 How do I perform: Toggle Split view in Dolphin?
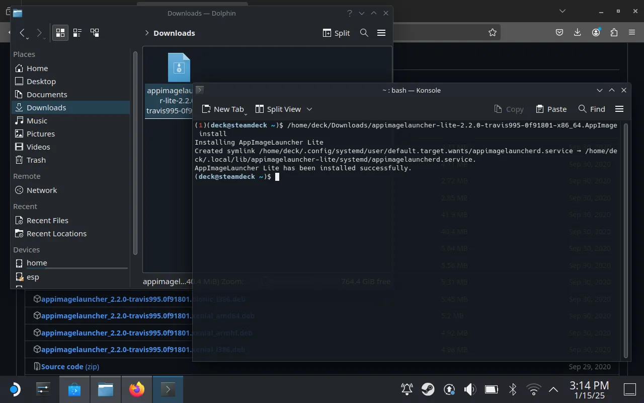point(336,33)
